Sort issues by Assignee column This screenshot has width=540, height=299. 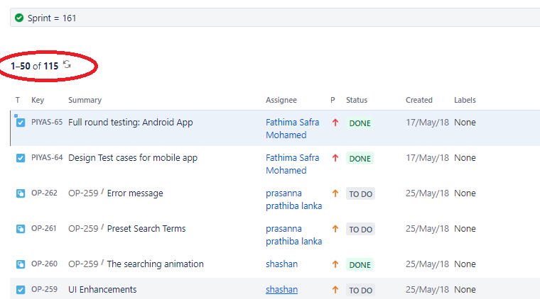[x=281, y=101]
